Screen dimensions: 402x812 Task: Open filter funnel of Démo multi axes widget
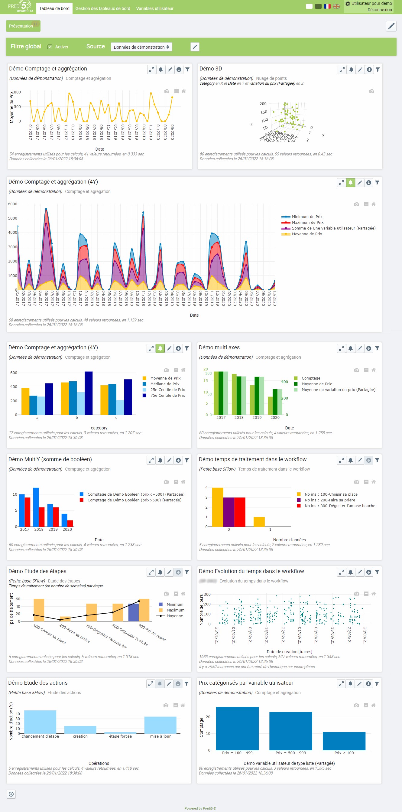pos(377,349)
